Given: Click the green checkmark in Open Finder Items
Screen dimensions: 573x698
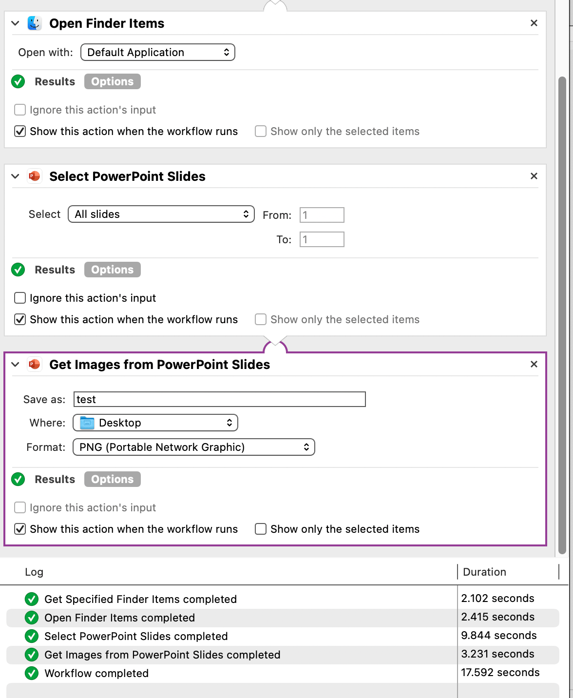Looking at the screenshot, I should point(19,81).
